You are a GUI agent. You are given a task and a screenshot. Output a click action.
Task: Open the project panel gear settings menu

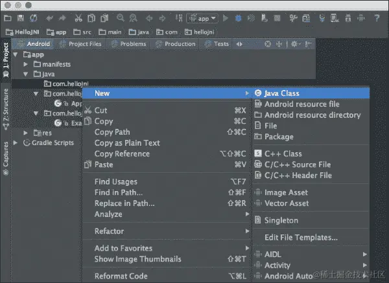295,44
